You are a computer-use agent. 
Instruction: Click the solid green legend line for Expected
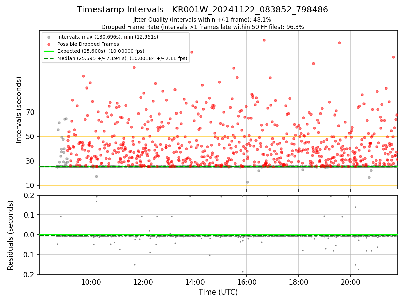click(49, 51)
